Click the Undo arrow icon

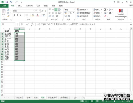click(11, 2)
